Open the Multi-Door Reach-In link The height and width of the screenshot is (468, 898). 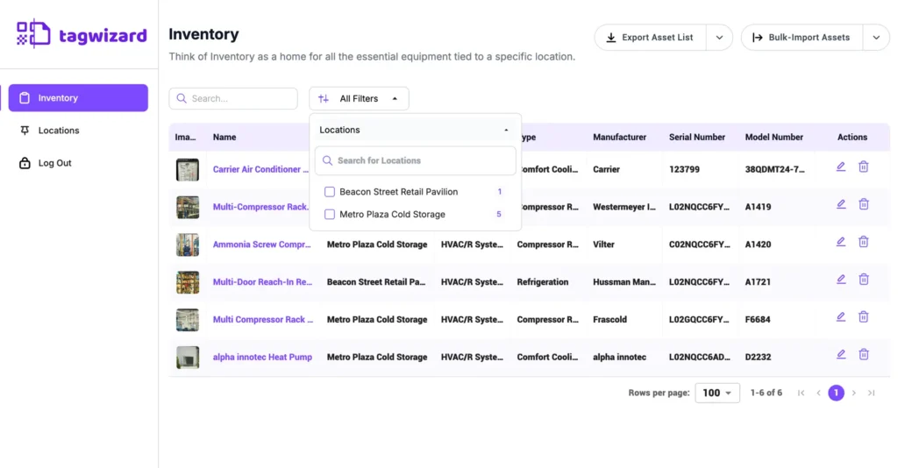(x=262, y=282)
